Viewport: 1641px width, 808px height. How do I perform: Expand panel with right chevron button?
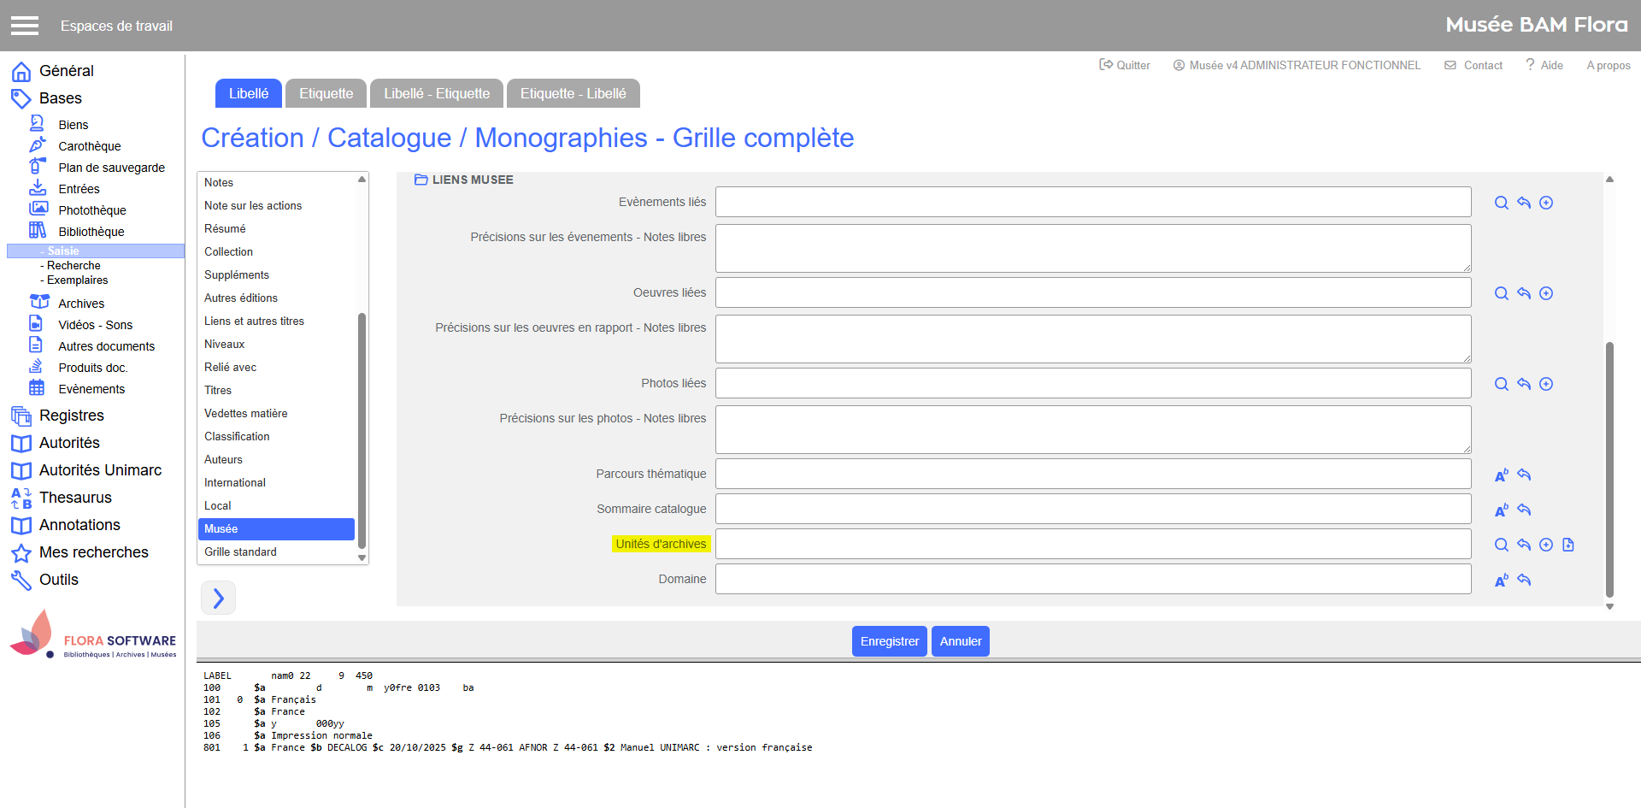point(218,598)
